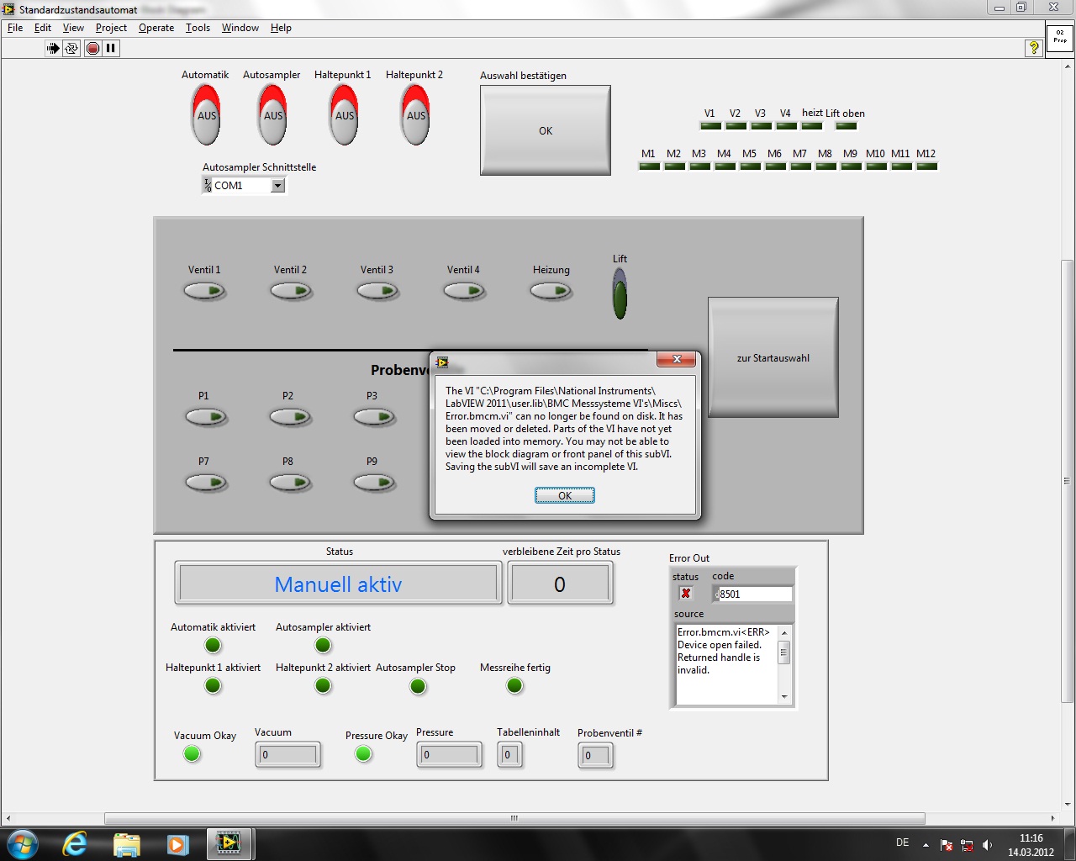
Task: Toggle the Heizung switch
Action: (551, 291)
